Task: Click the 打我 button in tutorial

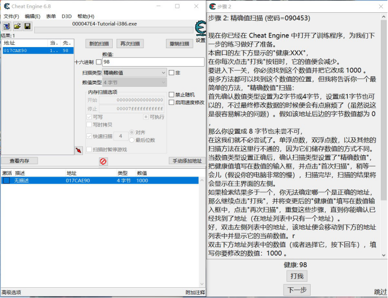Action: [x=297, y=276]
